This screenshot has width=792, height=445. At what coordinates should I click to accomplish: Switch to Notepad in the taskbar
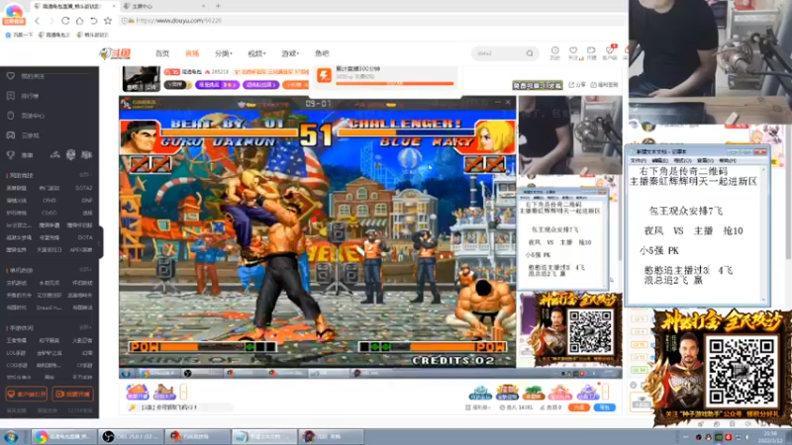coord(264,436)
